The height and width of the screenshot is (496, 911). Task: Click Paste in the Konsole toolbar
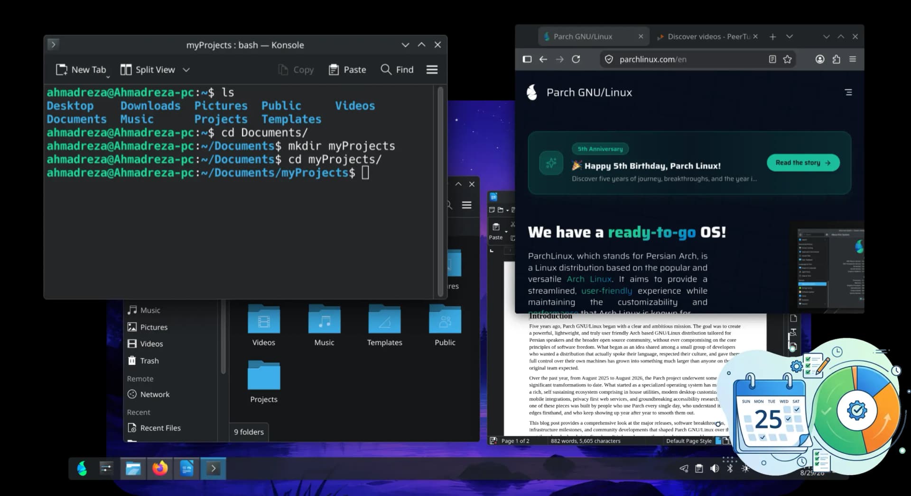(x=347, y=70)
